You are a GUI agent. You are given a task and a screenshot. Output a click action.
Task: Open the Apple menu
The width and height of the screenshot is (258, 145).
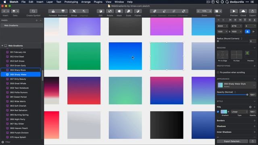(4, 2)
